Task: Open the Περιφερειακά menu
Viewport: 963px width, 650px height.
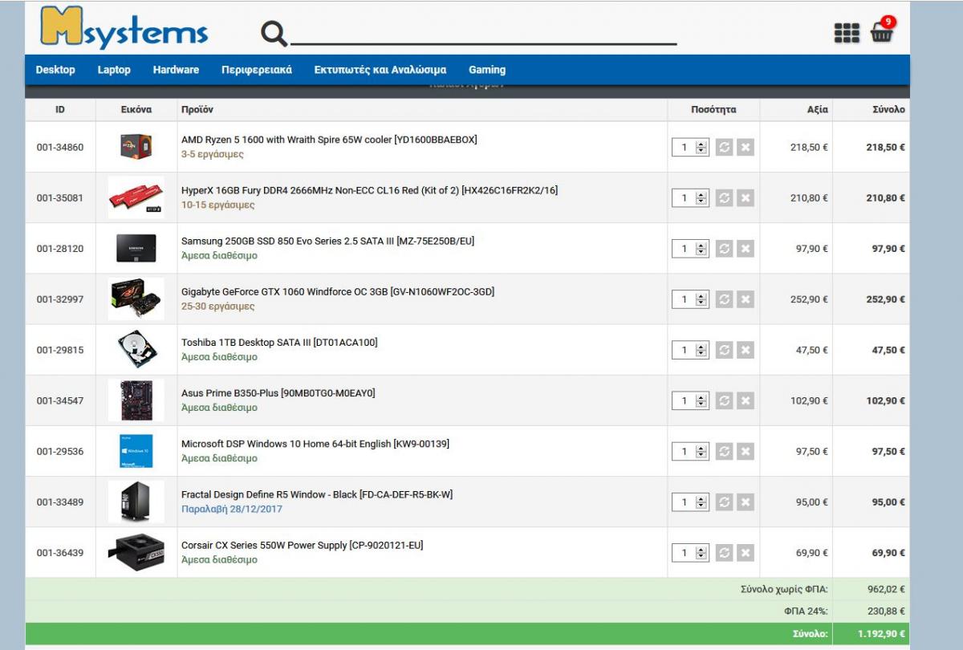Action: click(x=257, y=70)
